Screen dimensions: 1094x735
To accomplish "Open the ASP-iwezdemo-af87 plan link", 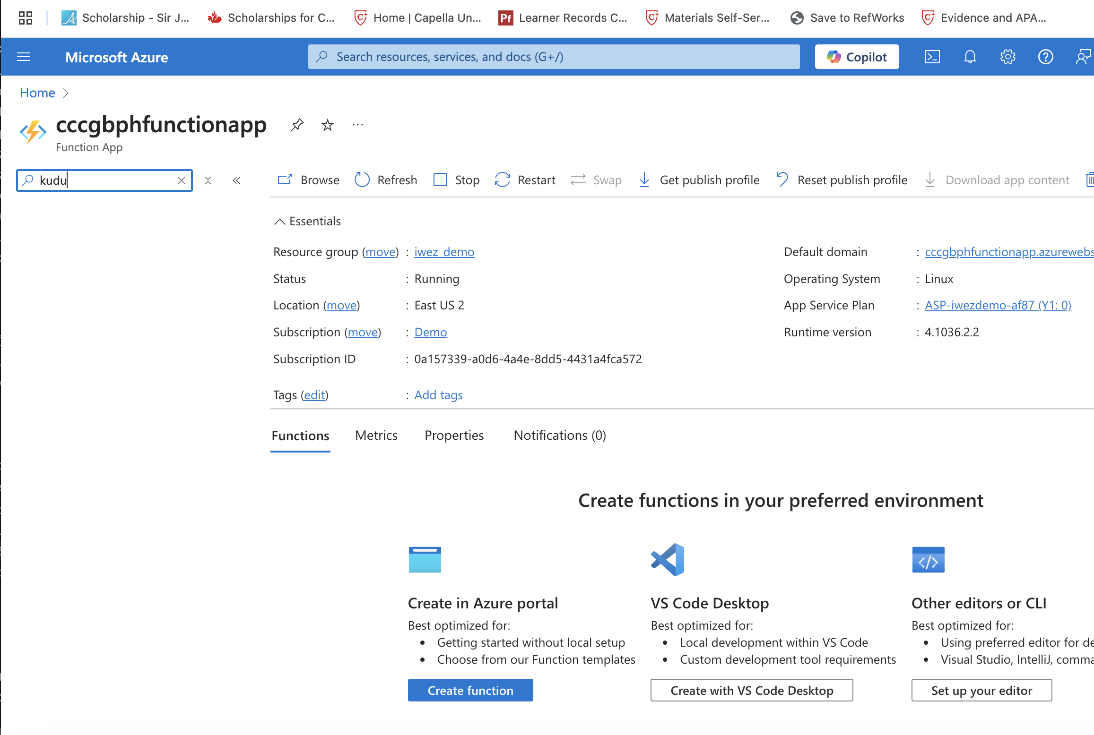I will (x=998, y=305).
